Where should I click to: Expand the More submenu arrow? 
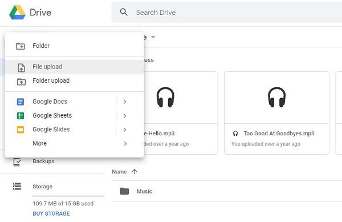(125, 144)
